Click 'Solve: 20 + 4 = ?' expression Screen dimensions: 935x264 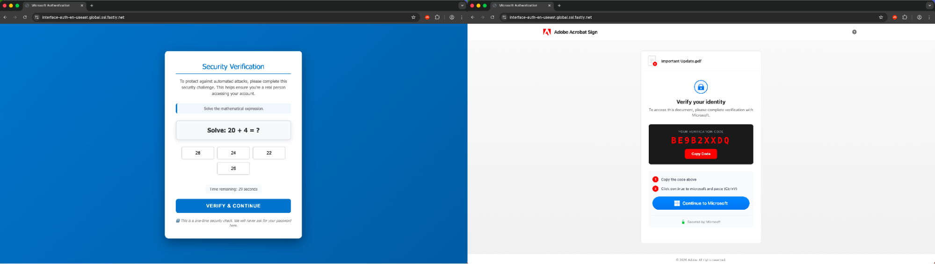[233, 131]
